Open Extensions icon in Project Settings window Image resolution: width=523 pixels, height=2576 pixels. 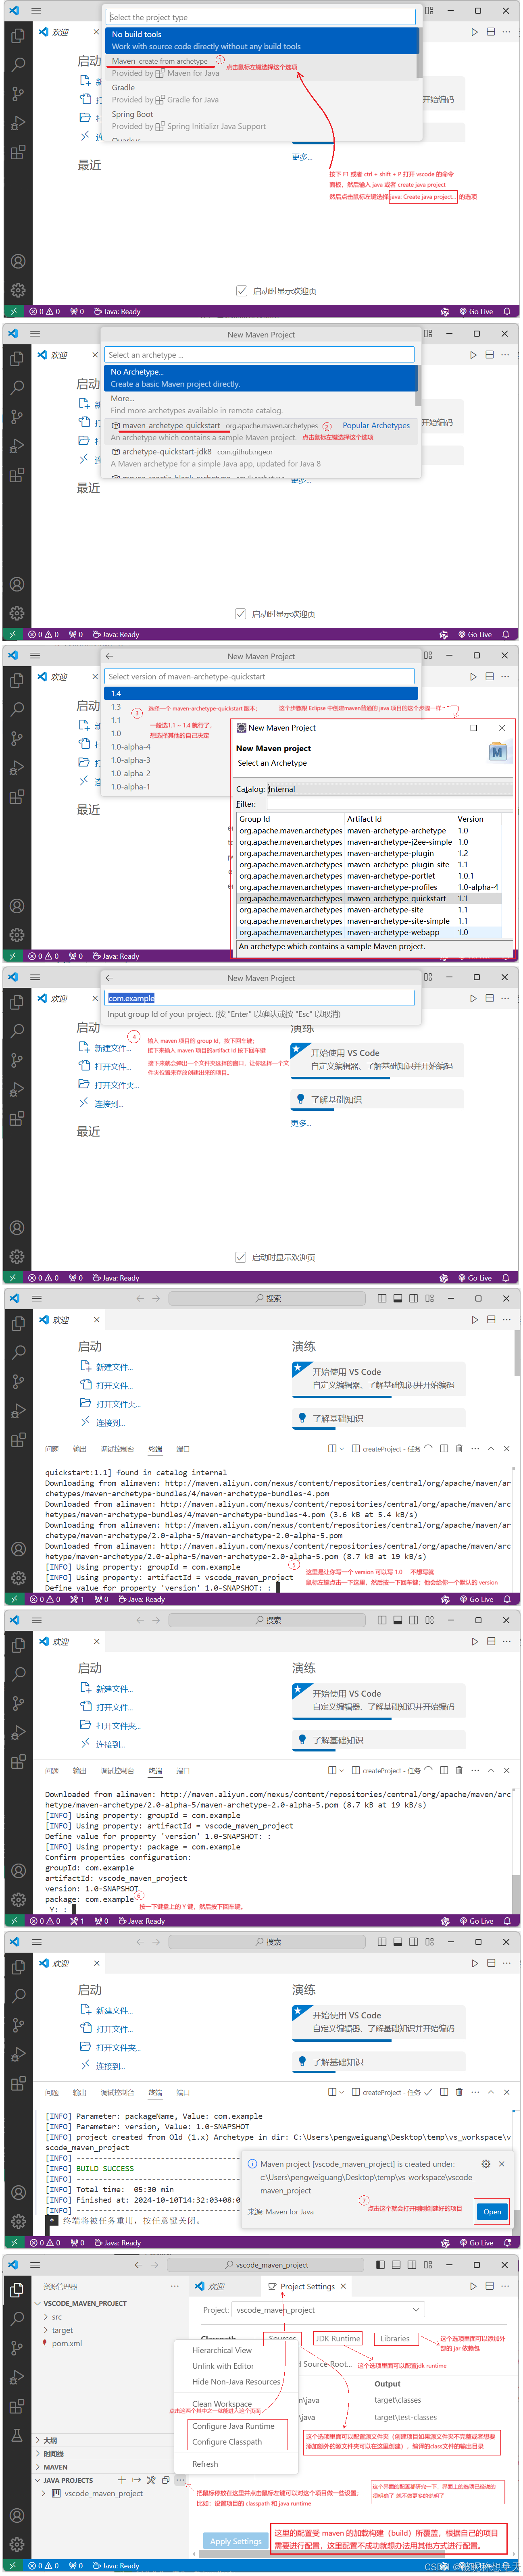[17, 2405]
